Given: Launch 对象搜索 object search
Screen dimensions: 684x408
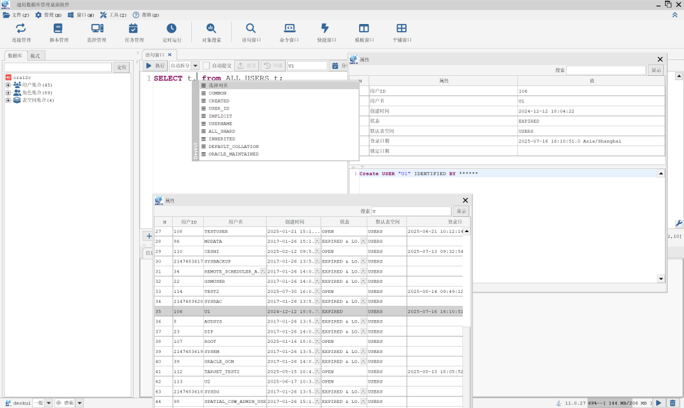Looking at the screenshot, I should click(x=211, y=33).
